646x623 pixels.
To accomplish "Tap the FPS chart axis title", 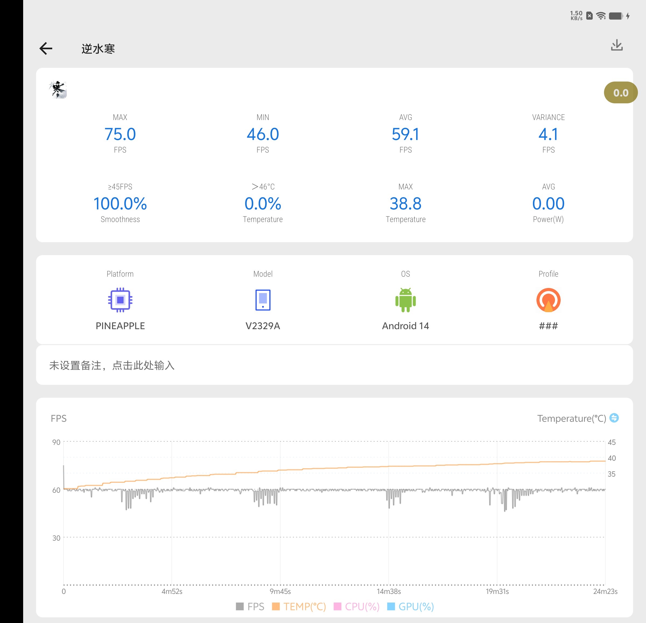I will coord(59,418).
